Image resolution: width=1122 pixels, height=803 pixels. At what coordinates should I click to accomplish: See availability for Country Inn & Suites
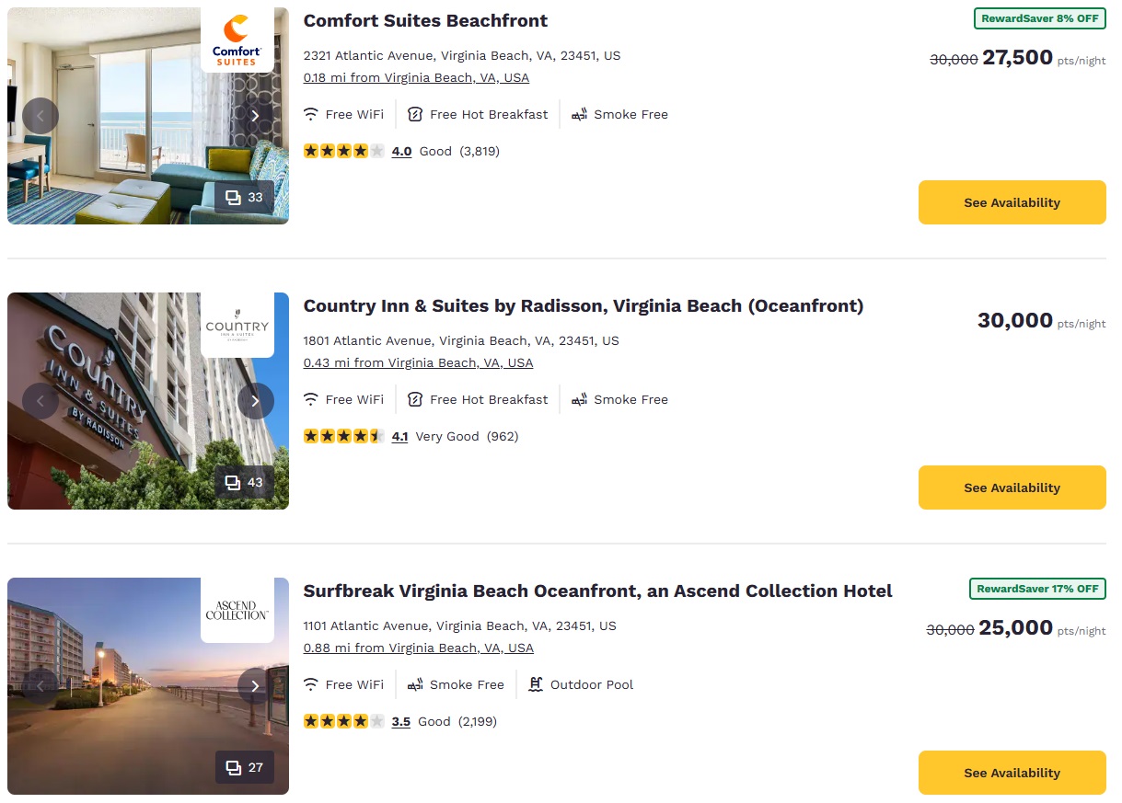1012,488
